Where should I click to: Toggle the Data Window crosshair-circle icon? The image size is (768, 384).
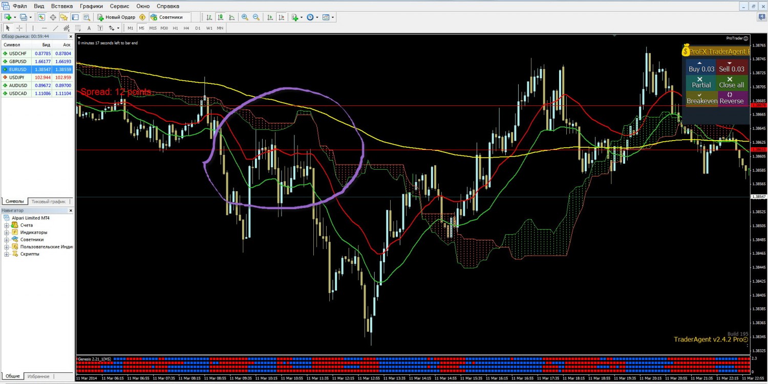tap(53, 17)
